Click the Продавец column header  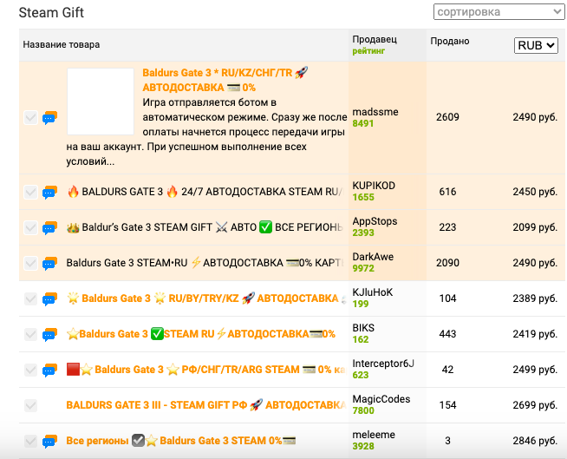pyautogui.click(x=375, y=40)
